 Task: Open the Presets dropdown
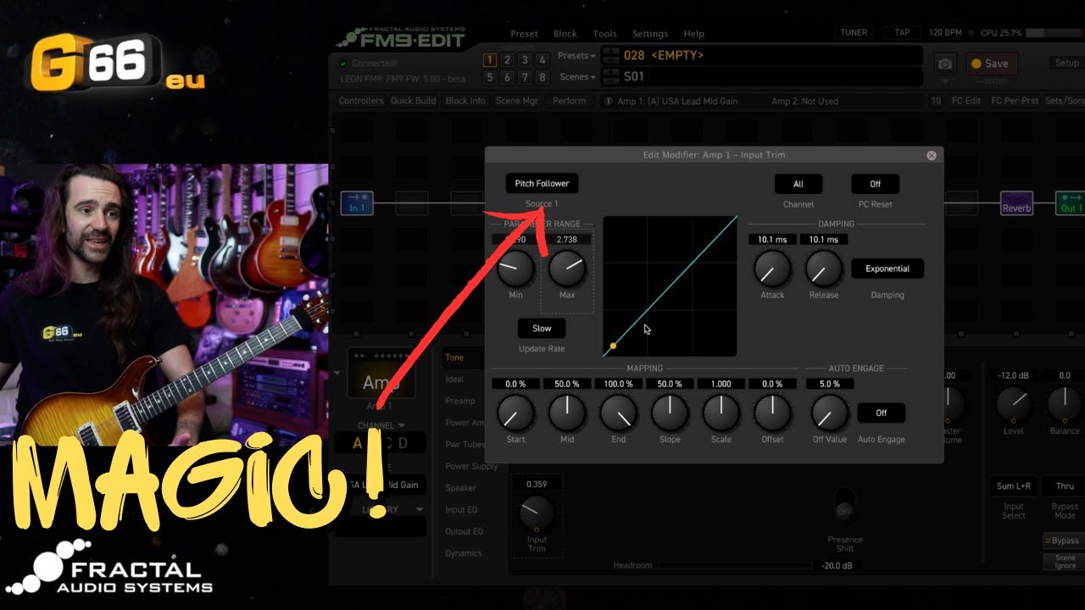pyautogui.click(x=576, y=56)
